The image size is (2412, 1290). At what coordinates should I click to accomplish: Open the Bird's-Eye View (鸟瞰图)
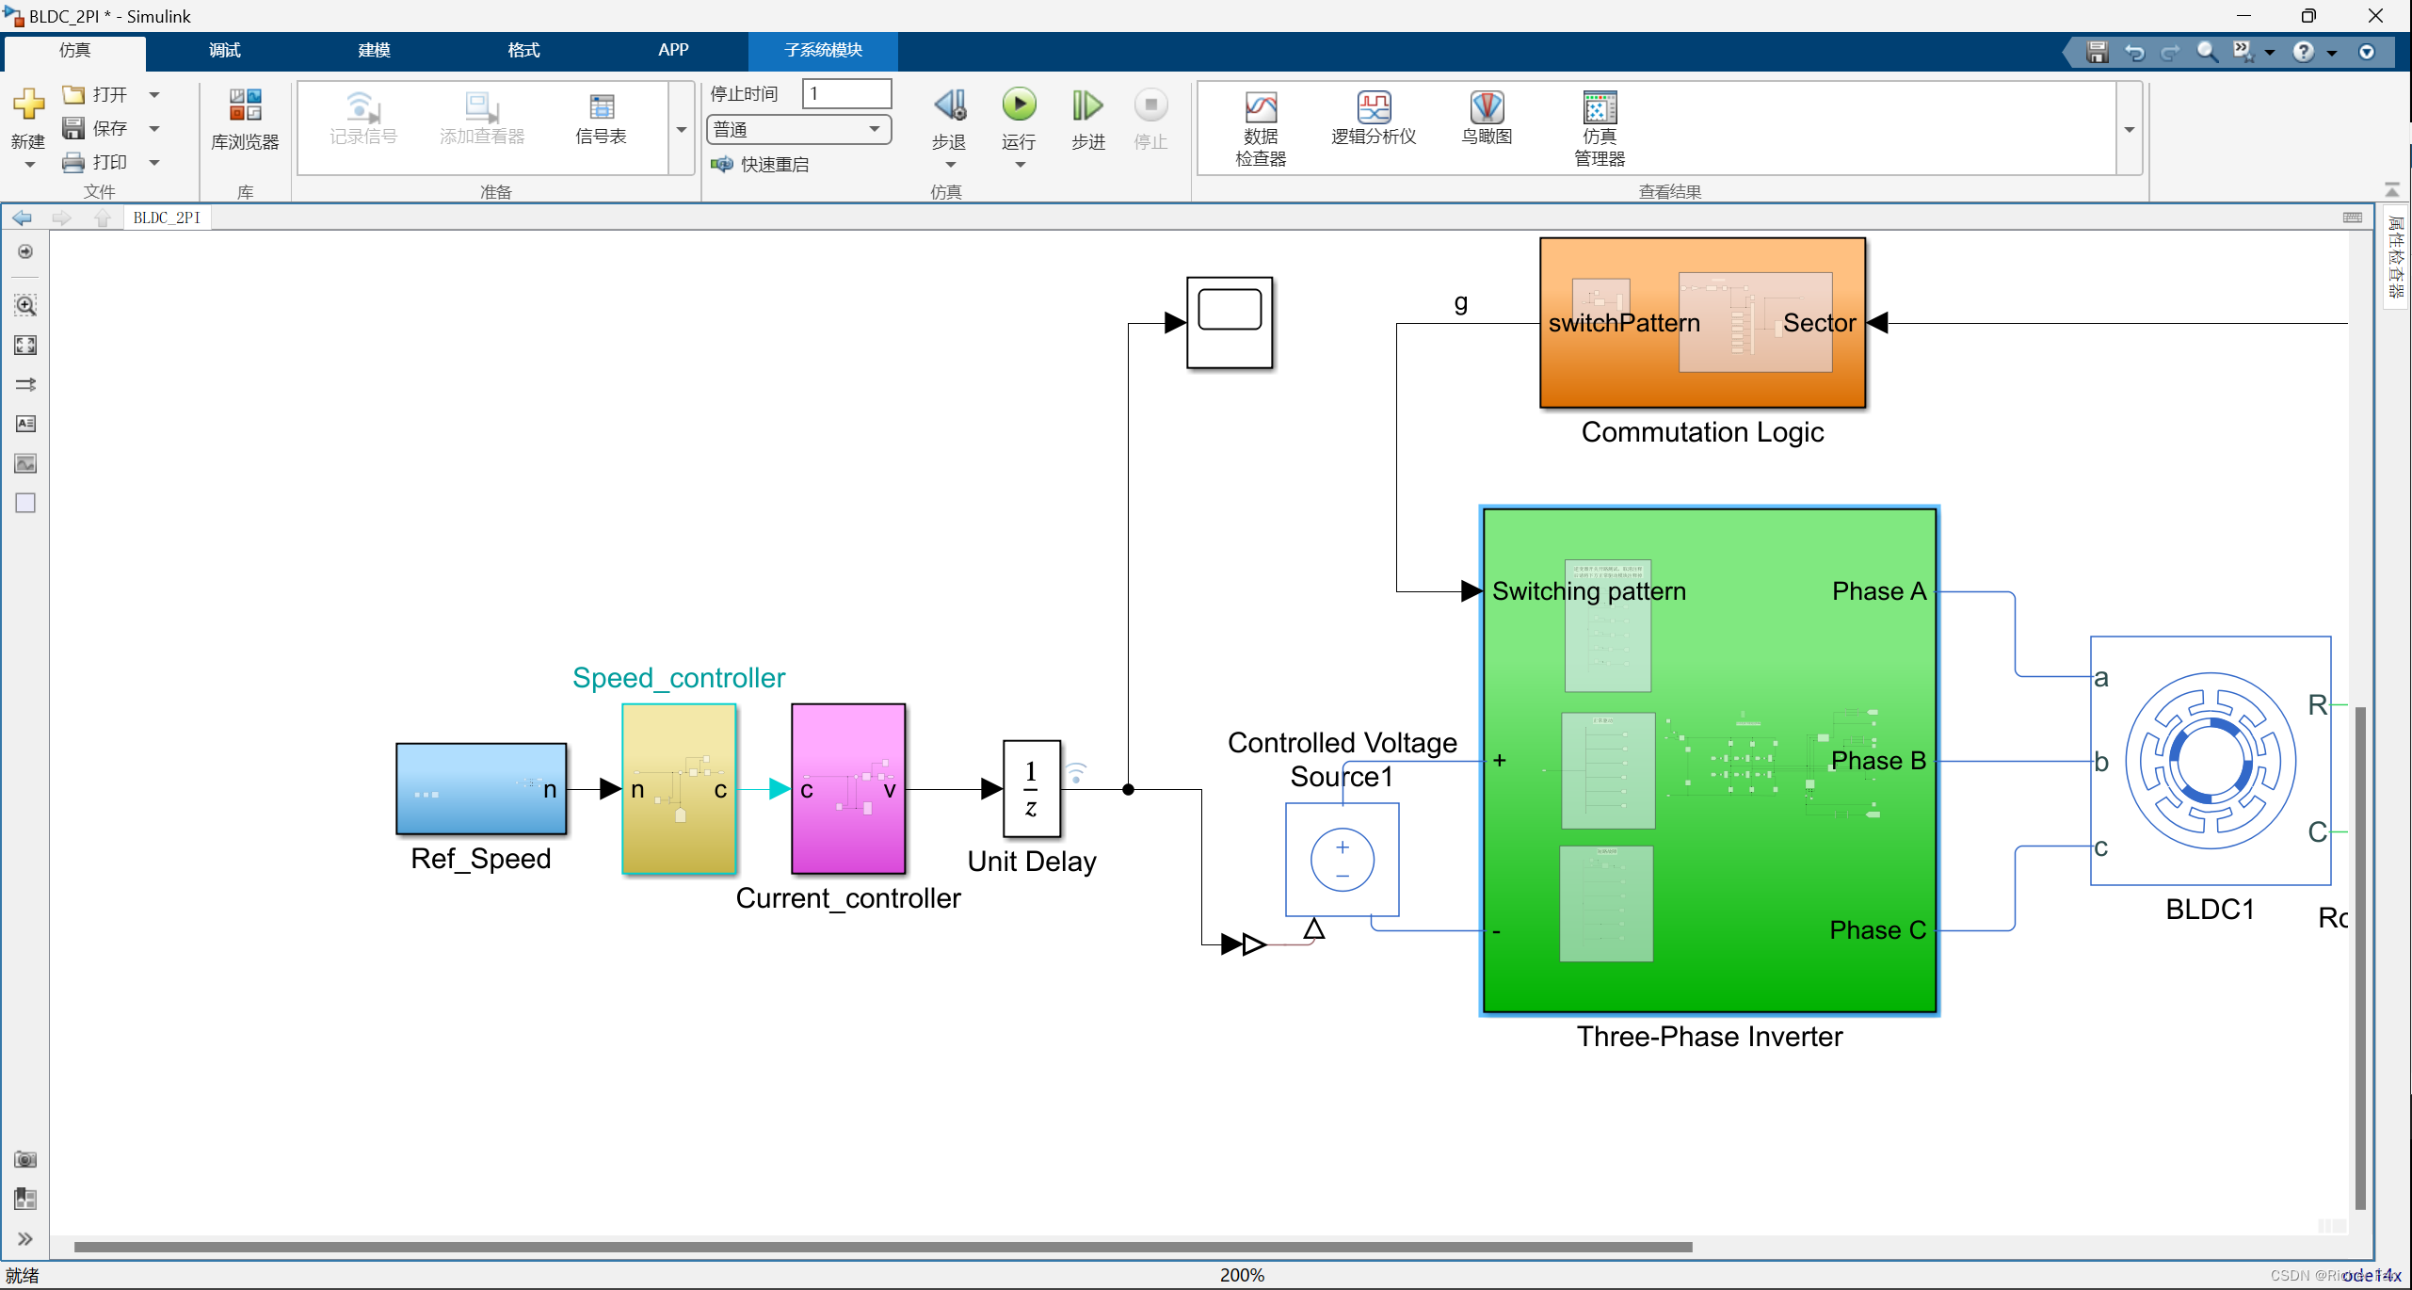[1487, 108]
